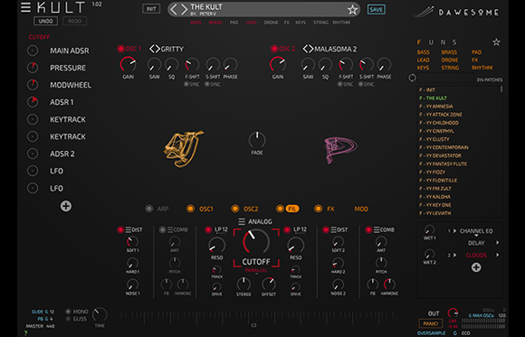This screenshot has width=525, height=337.
Task: Click the SAVE preset button
Action: point(377,9)
